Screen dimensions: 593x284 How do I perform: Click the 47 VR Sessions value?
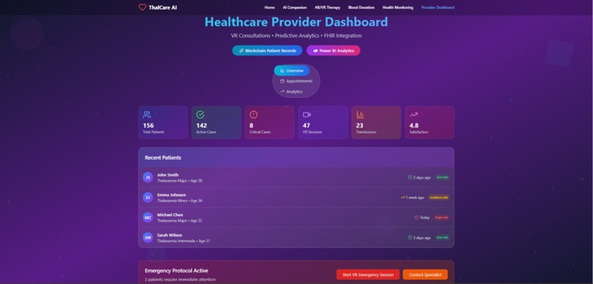[x=306, y=126]
